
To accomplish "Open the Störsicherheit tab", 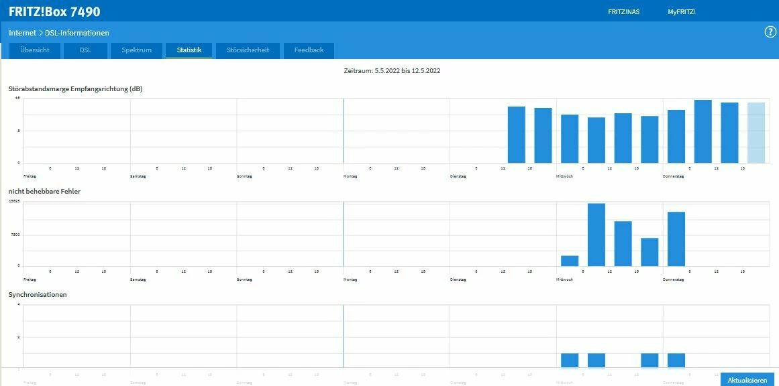I will click(248, 50).
